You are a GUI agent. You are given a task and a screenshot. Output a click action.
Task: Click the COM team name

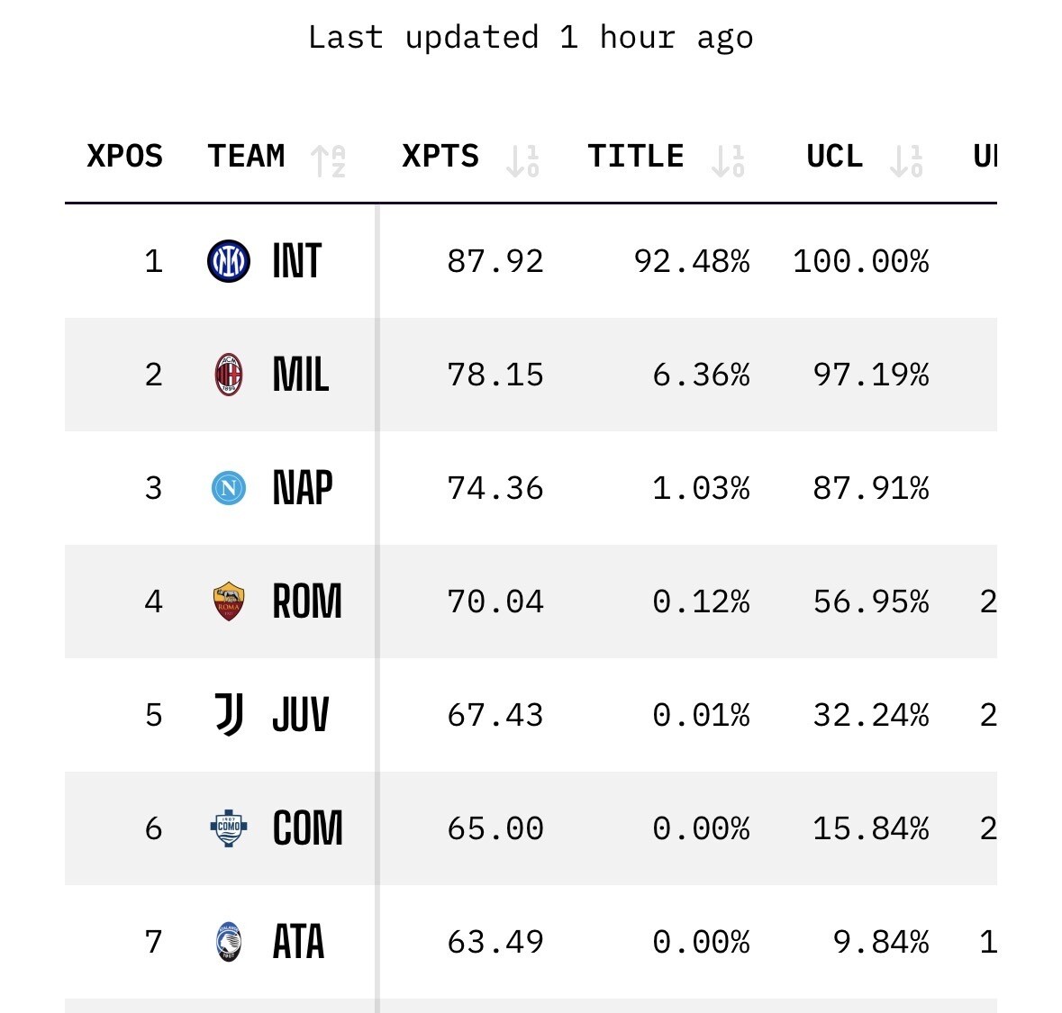pos(307,828)
